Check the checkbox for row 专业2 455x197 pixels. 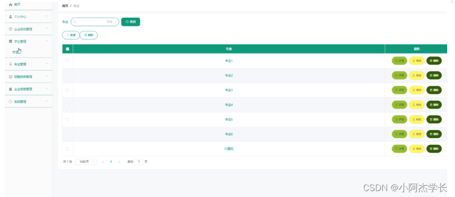tap(67, 76)
